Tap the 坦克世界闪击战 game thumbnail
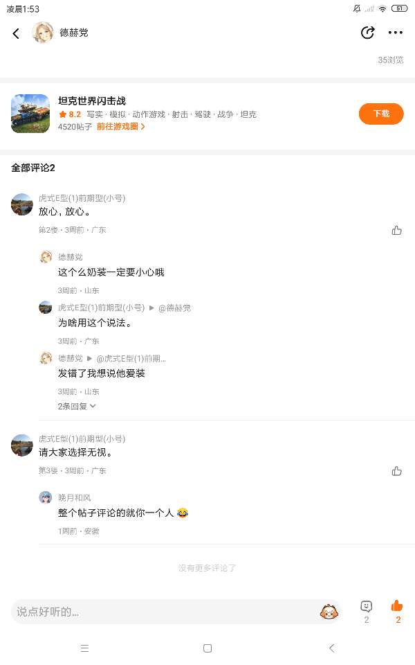This screenshot has height=665, width=415. pos(30,114)
